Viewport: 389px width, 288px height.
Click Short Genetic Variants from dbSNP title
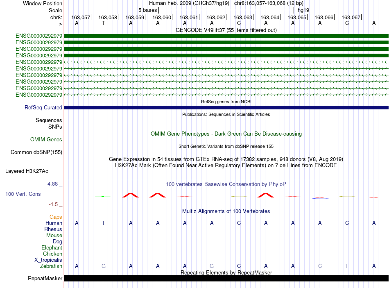pyautogui.click(x=226, y=147)
